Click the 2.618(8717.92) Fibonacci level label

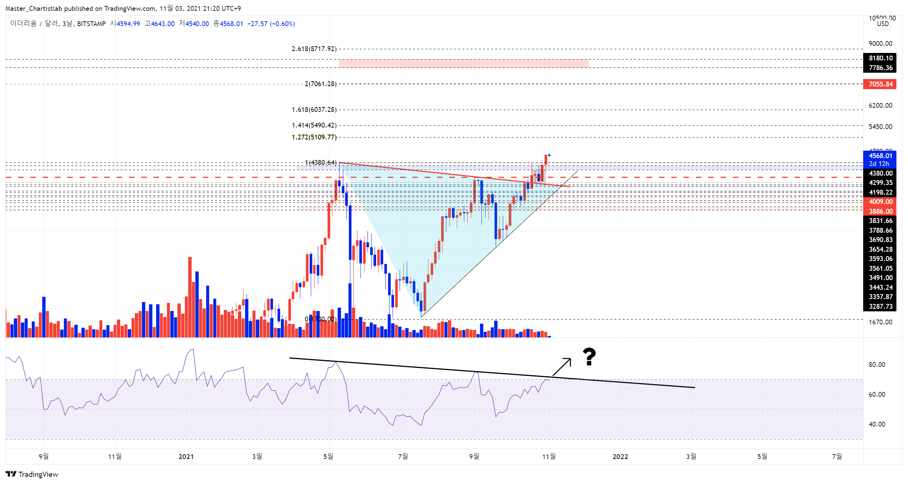314,49
